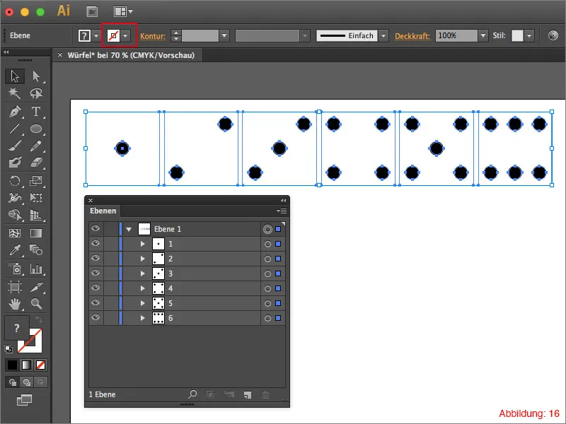Open fill color dropdown arrow

(96, 36)
